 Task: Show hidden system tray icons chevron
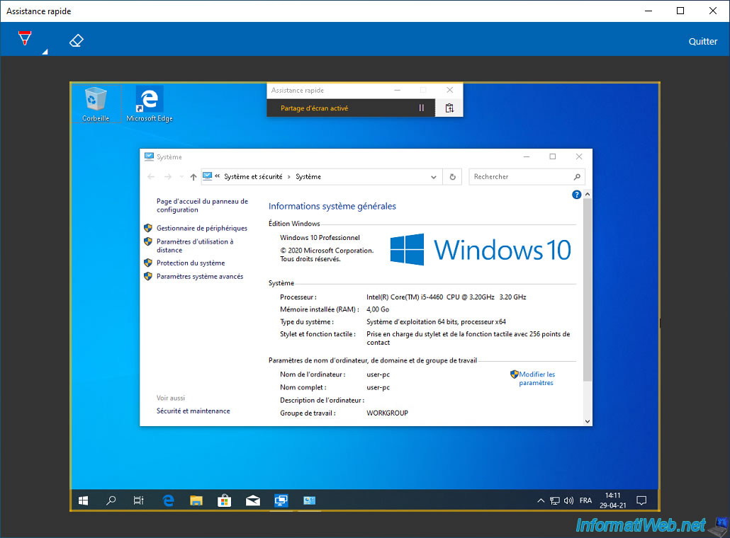tap(541, 500)
